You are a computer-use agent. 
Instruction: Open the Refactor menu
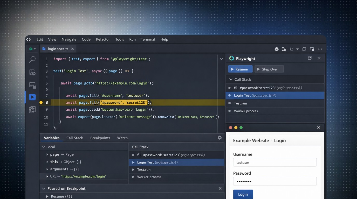pyautogui.click(x=103, y=39)
